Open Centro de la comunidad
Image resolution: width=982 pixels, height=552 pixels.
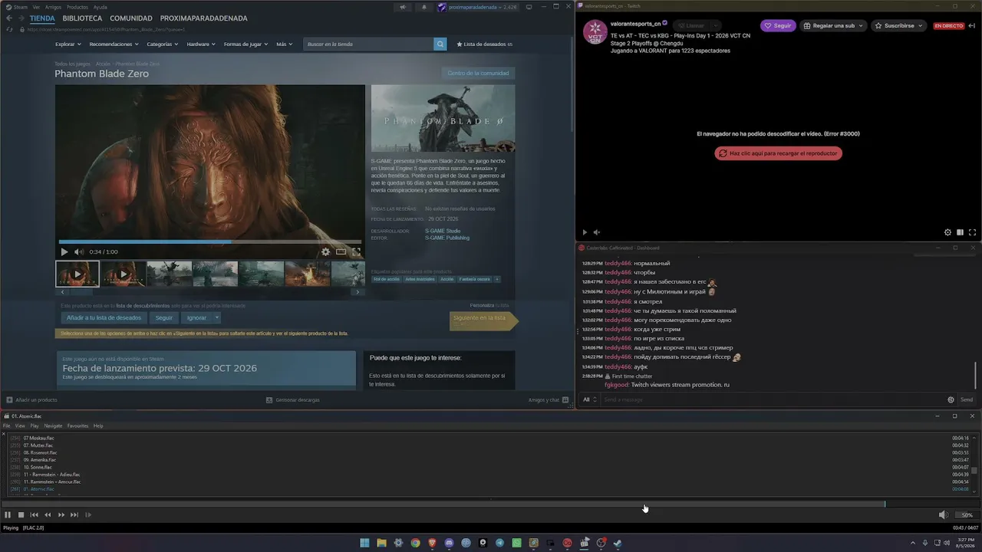tap(478, 73)
